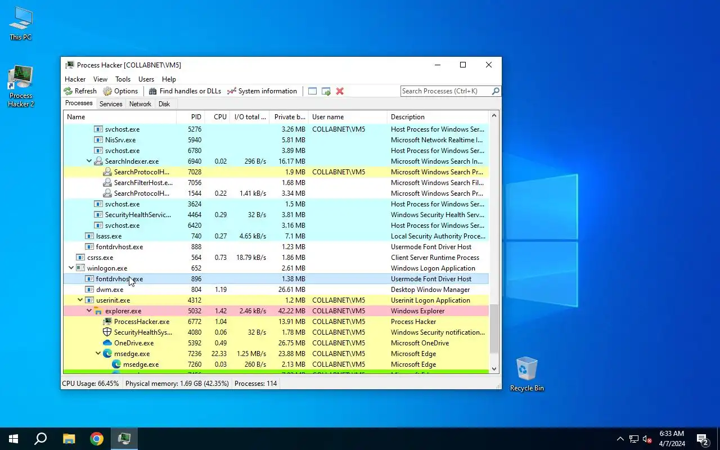Viewport: 720px width, 450px height.
Task: Click the vertical scrollbar thumb
Action: [494, 328]
